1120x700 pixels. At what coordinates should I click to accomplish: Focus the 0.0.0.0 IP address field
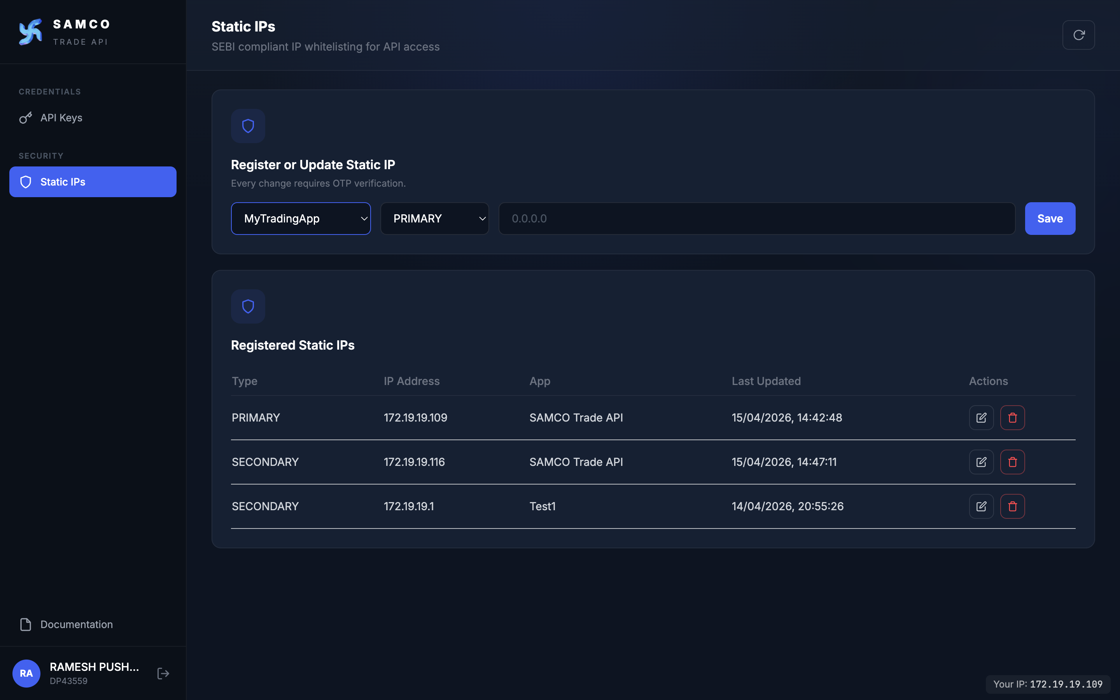click(757, 219)
